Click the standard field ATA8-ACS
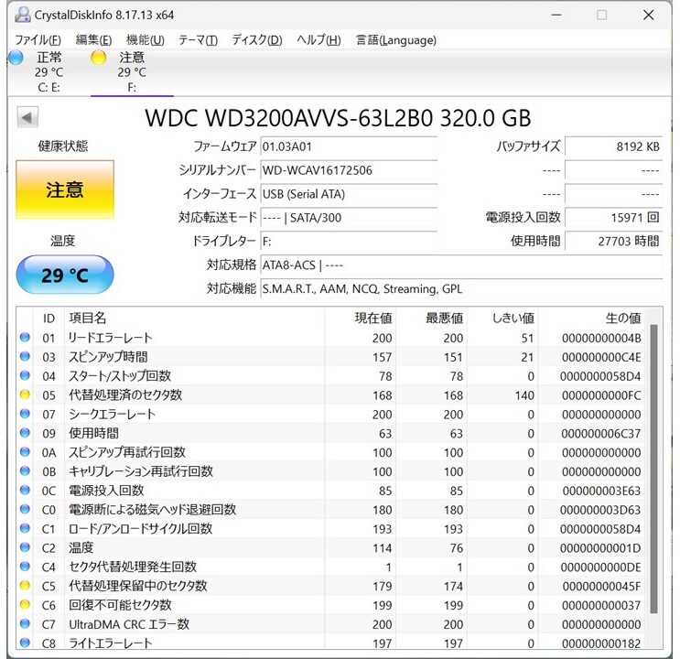The image size is (680, 659). click(461, 265)
